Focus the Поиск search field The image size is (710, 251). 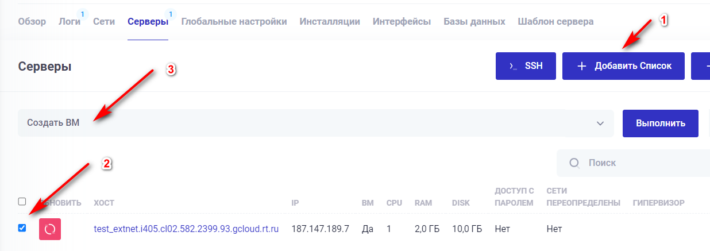[634, 163]
